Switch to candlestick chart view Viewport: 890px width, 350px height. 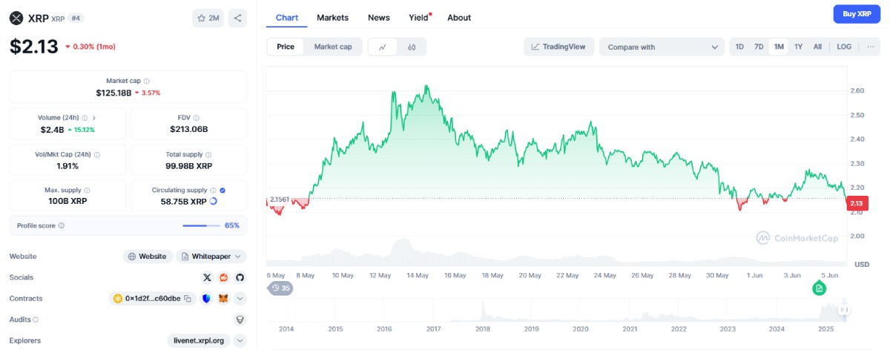tap(412, 47)
